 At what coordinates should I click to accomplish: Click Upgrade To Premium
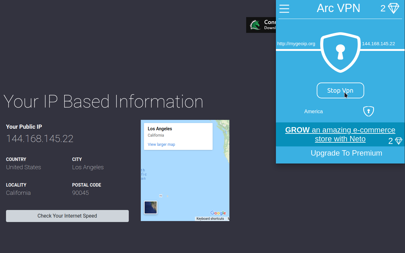tap(346, 153)
